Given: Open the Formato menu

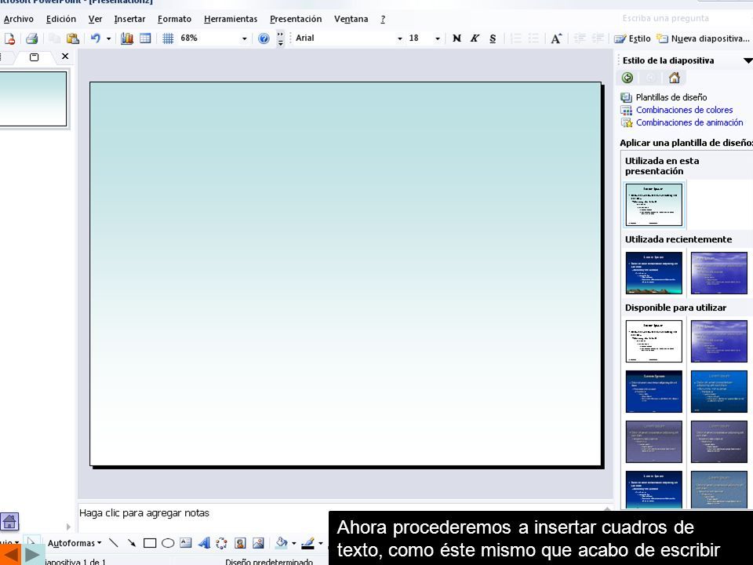Looking at the screenshot, I should click(x=174, y=19).
